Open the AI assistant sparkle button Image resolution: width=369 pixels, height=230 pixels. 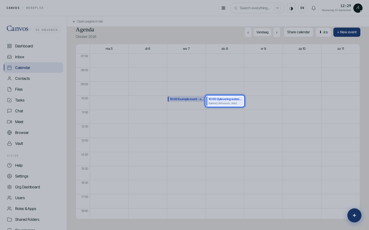pos(354,215)
